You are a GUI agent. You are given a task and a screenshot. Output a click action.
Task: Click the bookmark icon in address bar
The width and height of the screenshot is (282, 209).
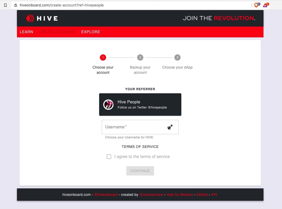pos(5,5)
